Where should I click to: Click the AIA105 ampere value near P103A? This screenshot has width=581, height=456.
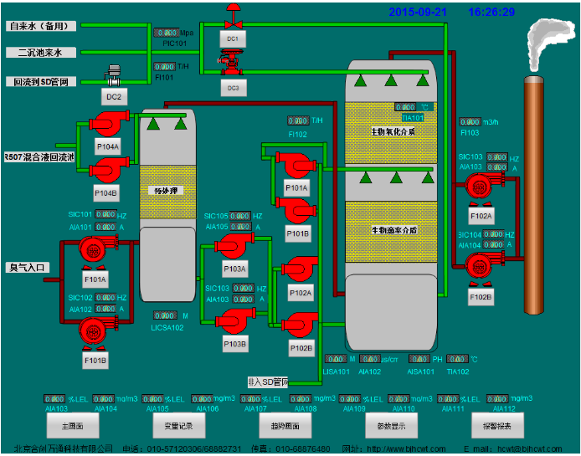[241, 227]
